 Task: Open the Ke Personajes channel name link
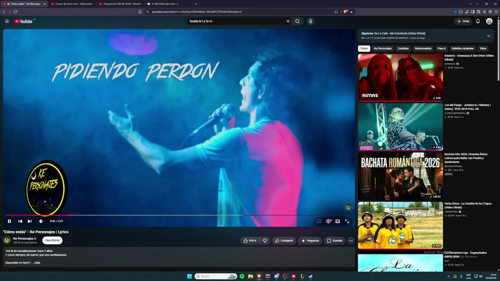[x=23, y=238]
